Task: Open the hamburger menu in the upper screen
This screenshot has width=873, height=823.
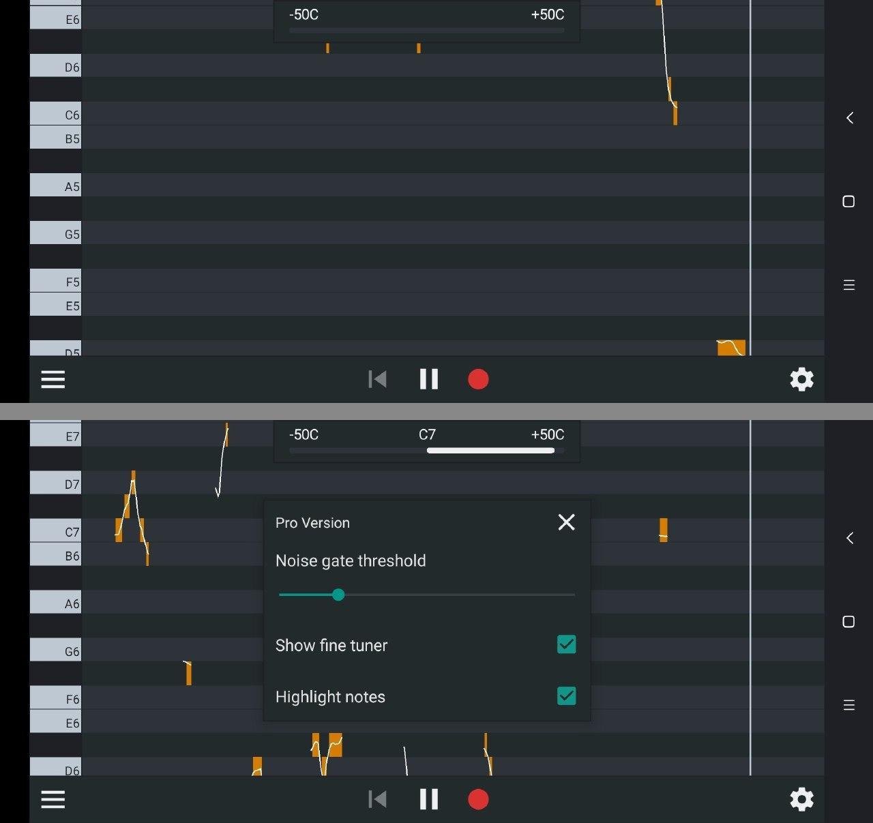Action: coord(53,379)
